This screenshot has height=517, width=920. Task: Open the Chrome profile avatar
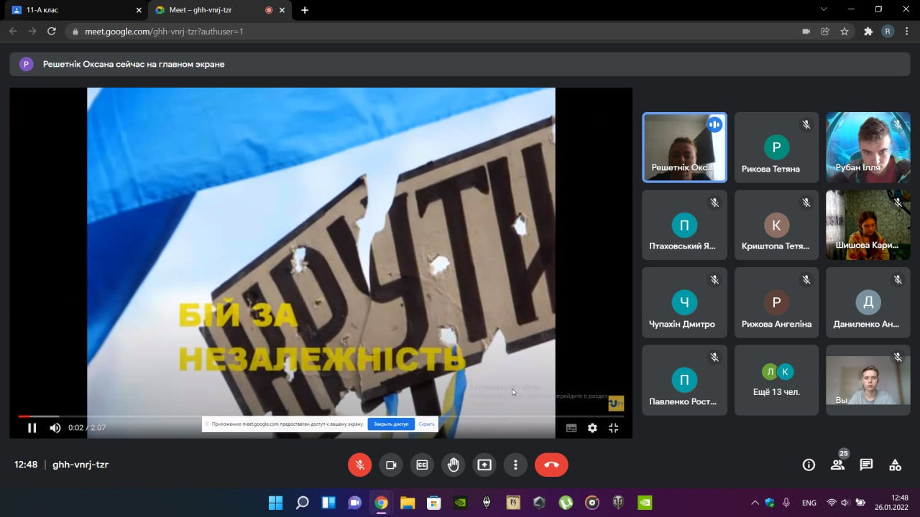coord(888,32)
